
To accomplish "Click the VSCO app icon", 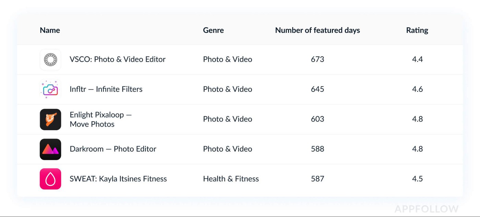I will pos(50,60).
